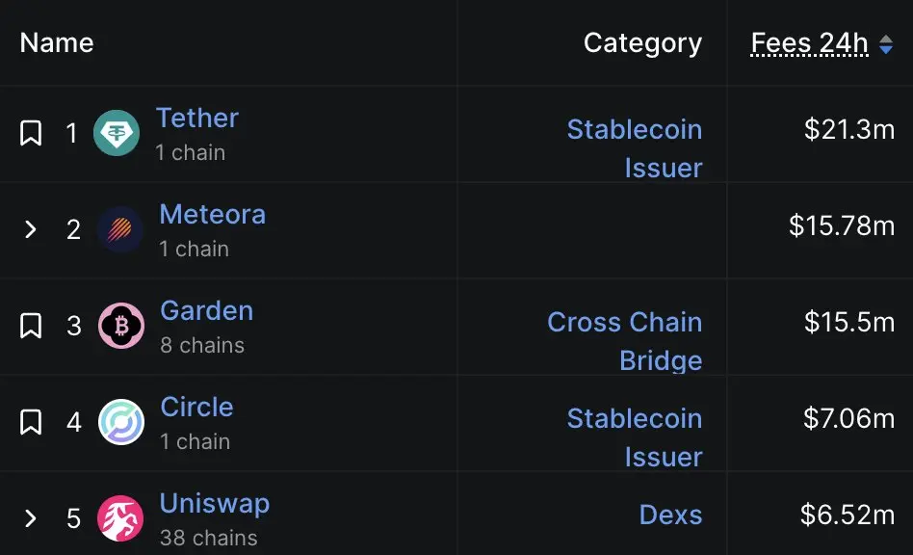The image size is (913, 555).
Task: Click the sort arrows beside Fees 24h
Action: (x=886, y=44)
